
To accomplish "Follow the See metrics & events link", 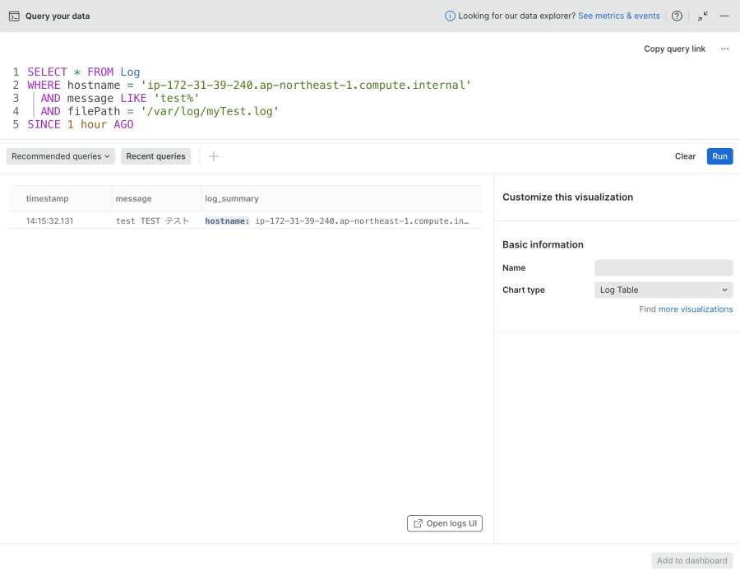I will [x=618, y=16].
